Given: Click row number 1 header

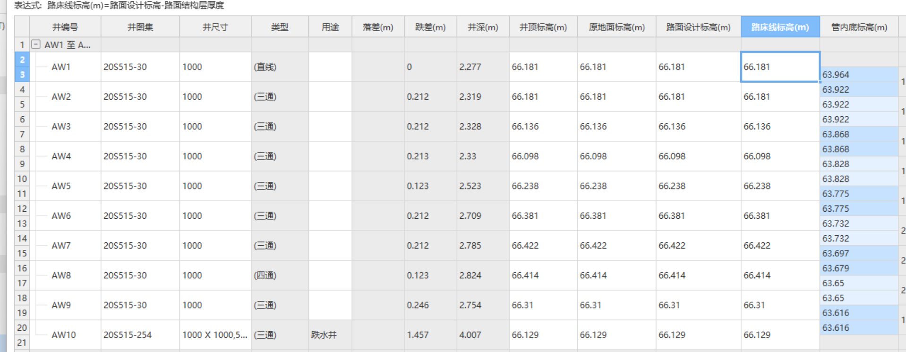Looking at the screenshot, I should coord(22,45).
